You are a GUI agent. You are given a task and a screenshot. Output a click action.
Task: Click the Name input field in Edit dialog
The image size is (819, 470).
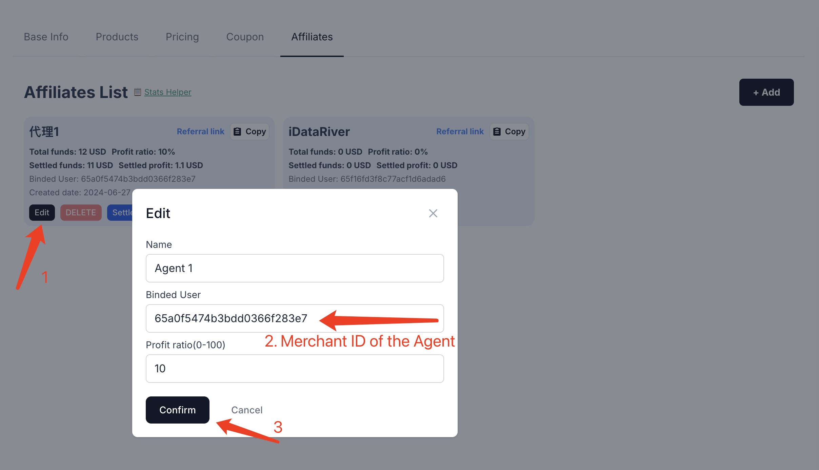click(x=295, y=268)
